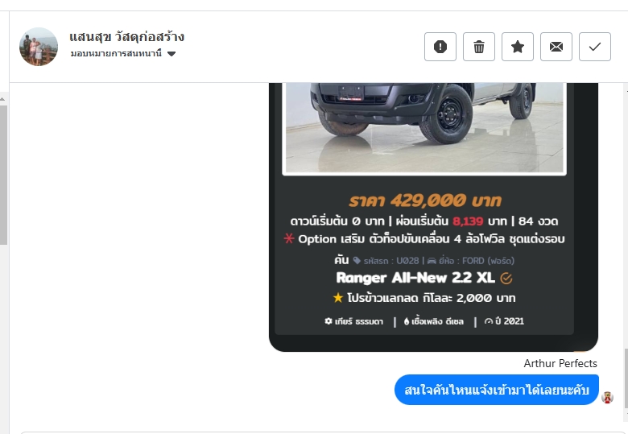Screen dimensions: 628x434
Task: Delete conversation using the trash icon
Action: (x=479, y=47)
